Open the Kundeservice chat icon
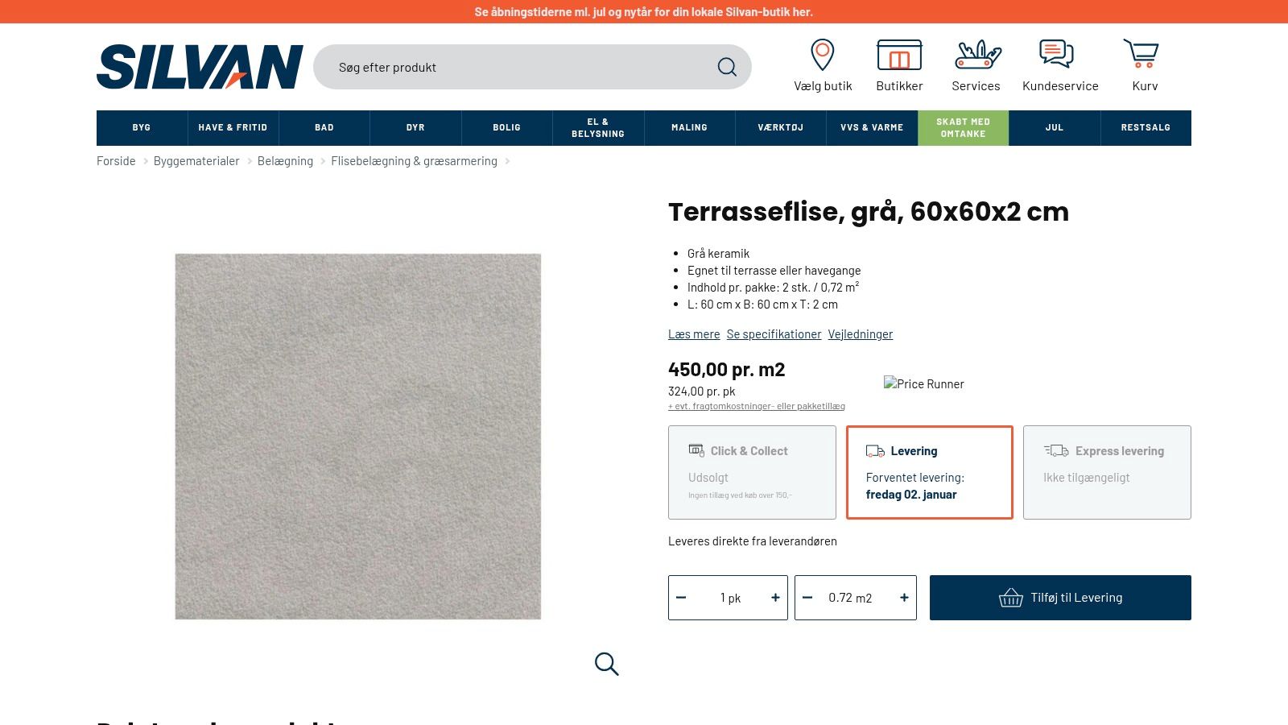Viewport: 1288px width, 725px height. click(x=1056, y=54)
